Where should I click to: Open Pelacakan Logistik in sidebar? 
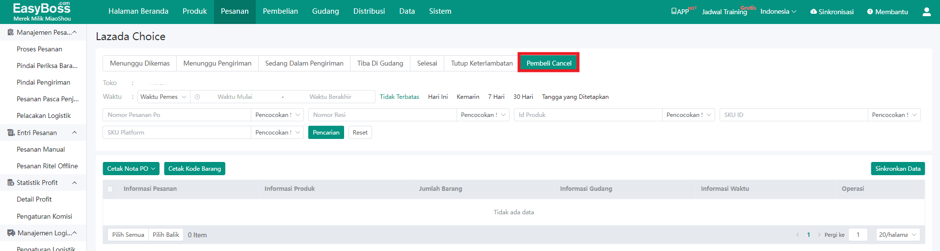coord(44,116)
